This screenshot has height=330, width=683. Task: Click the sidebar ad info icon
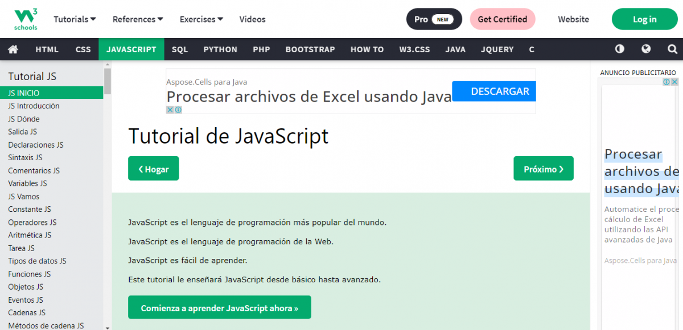[x=666, y=82]
